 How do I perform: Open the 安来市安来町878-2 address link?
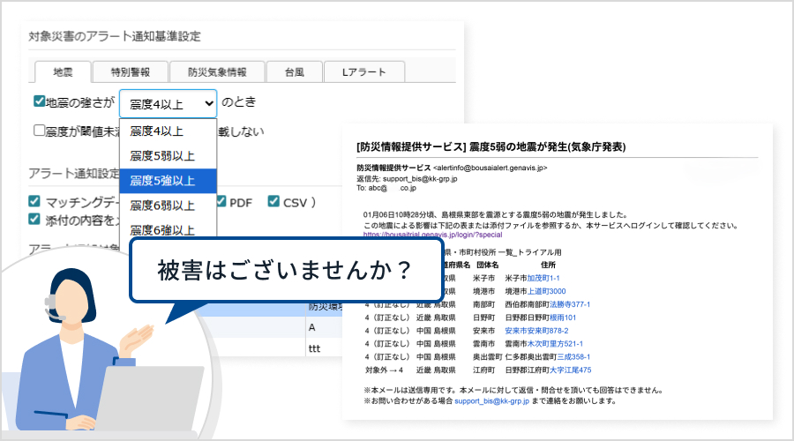point(536,331)
